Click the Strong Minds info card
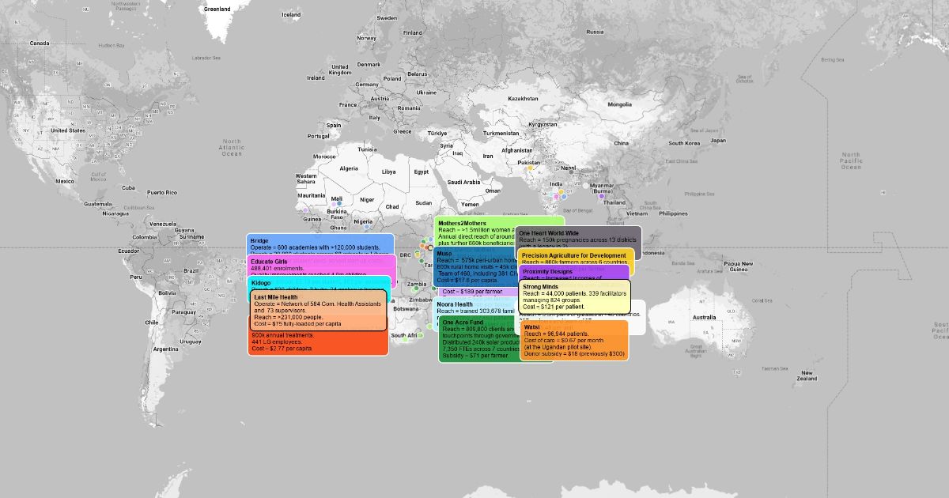The width and height of the screenshot is (949, 498). point(574,296)
